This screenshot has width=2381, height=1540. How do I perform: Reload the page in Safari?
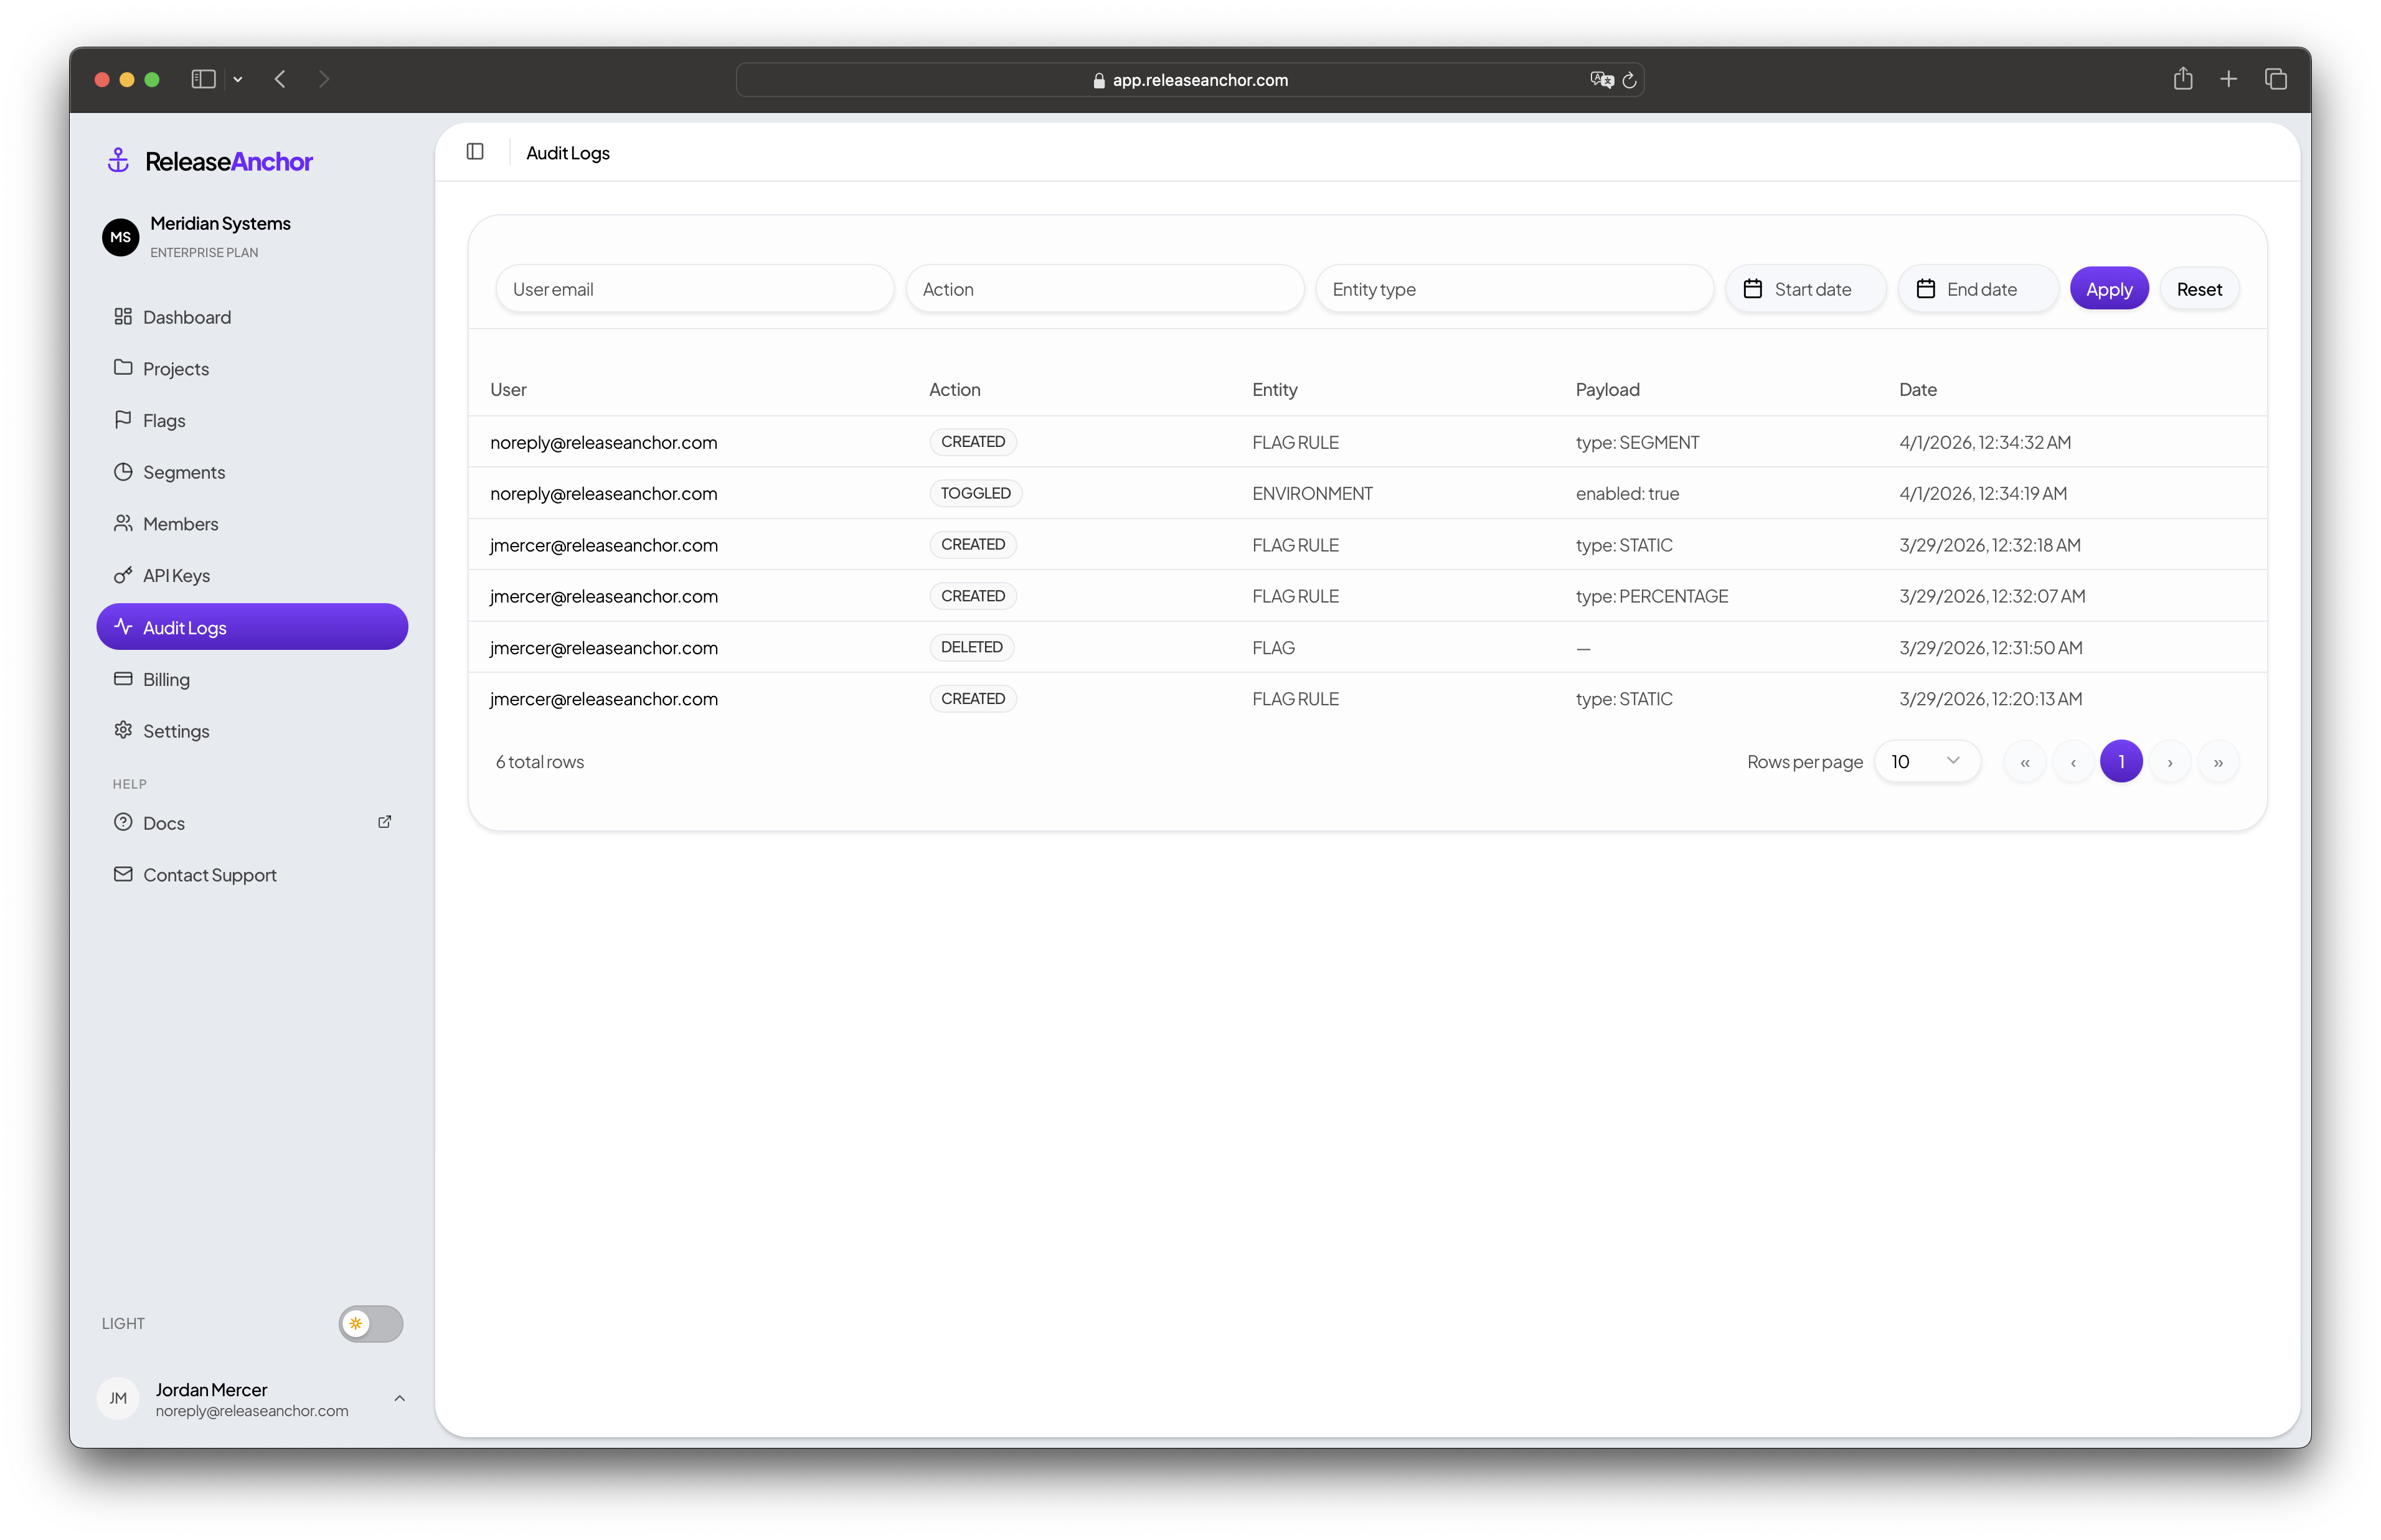point(1629,80)
